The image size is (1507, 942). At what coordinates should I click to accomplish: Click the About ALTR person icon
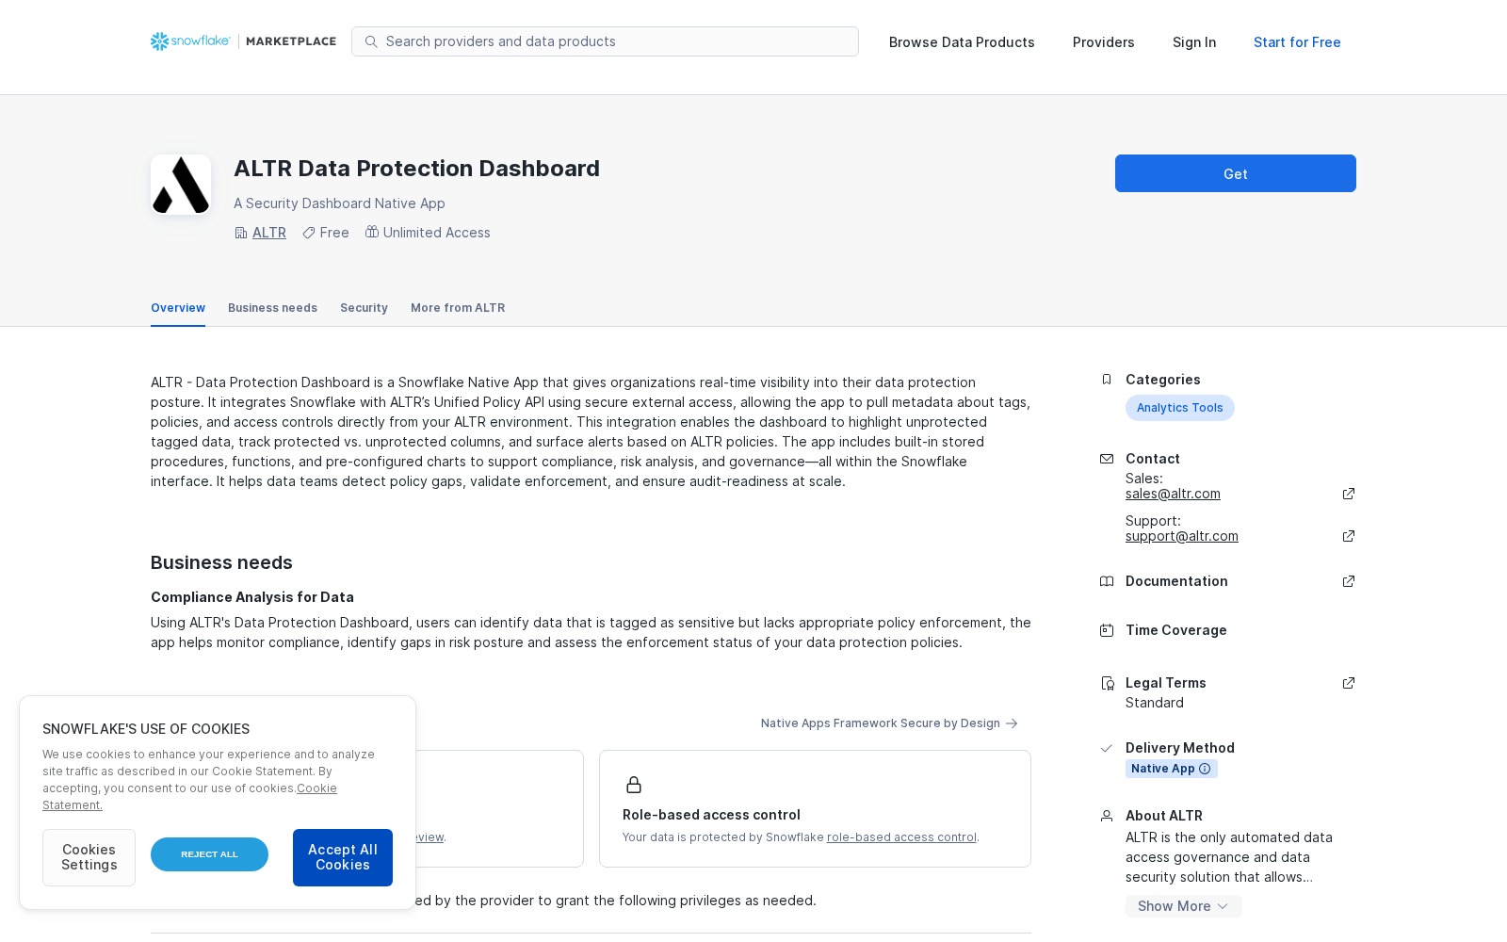[x=1107, y=816]
